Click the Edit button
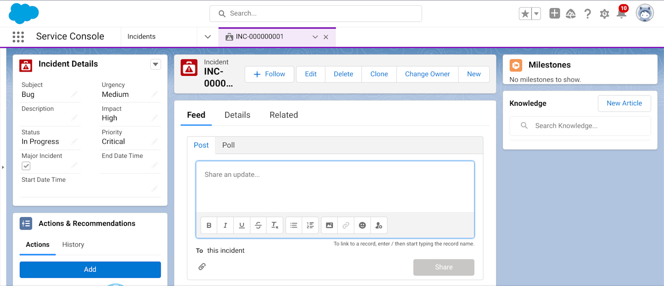 [x=311, y=74]
